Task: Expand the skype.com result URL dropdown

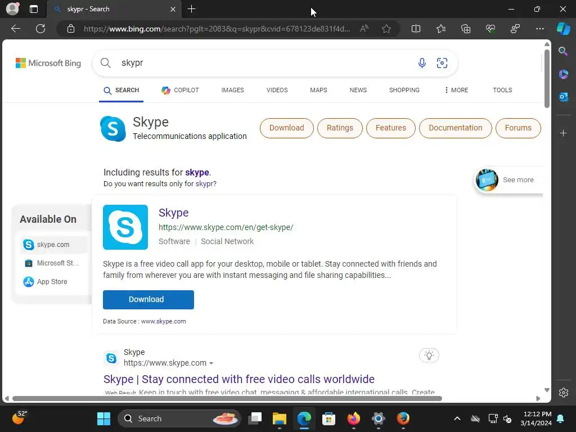Action: tap(211, 363)
